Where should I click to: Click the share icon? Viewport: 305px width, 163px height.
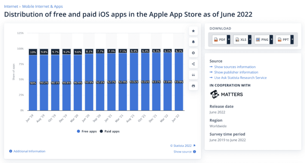coord(193,64)
